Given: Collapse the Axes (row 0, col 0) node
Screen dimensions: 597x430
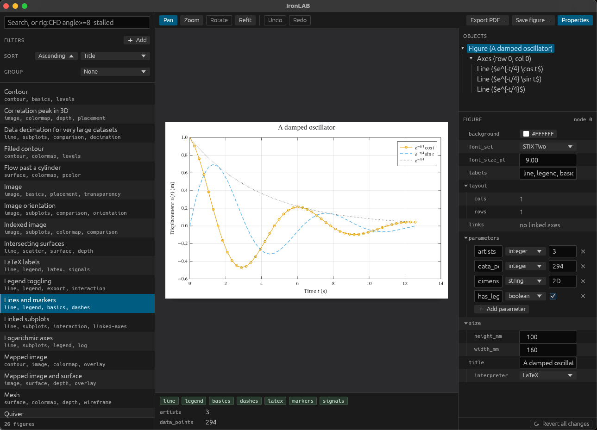Looking at the screenshot, I should point(471,59).
